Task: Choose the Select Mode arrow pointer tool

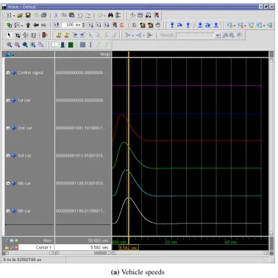Action: [x=9, y=35]
